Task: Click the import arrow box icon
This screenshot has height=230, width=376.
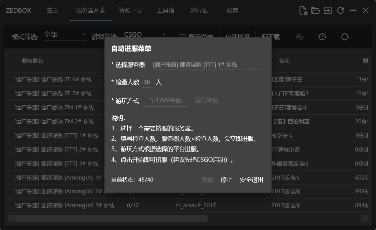Action: coord(328,11)
